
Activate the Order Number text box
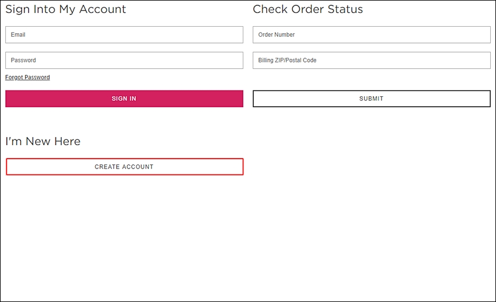371,35
